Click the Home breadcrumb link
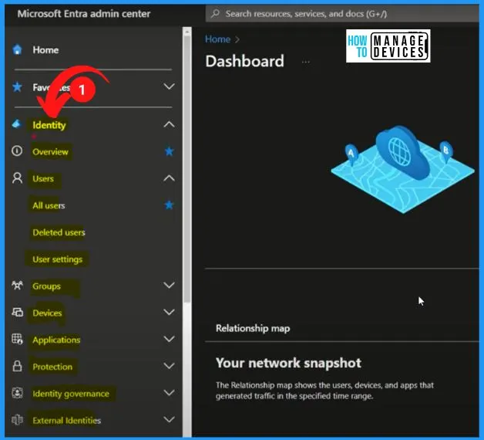 click(x=217, y=39)
